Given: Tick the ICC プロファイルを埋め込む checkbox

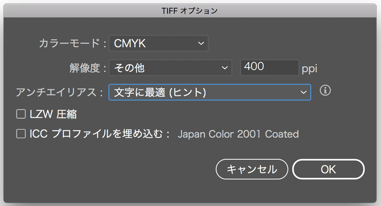Looking at the screenshot, I should pyautogui.click(x=20, y=134).
